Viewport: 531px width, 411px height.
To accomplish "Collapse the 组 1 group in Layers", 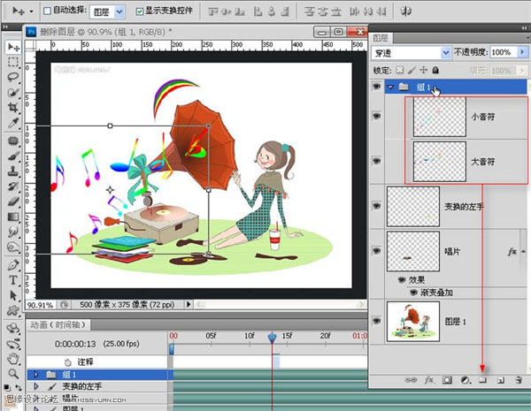I will pyautogui.click(x=390, y=88).
